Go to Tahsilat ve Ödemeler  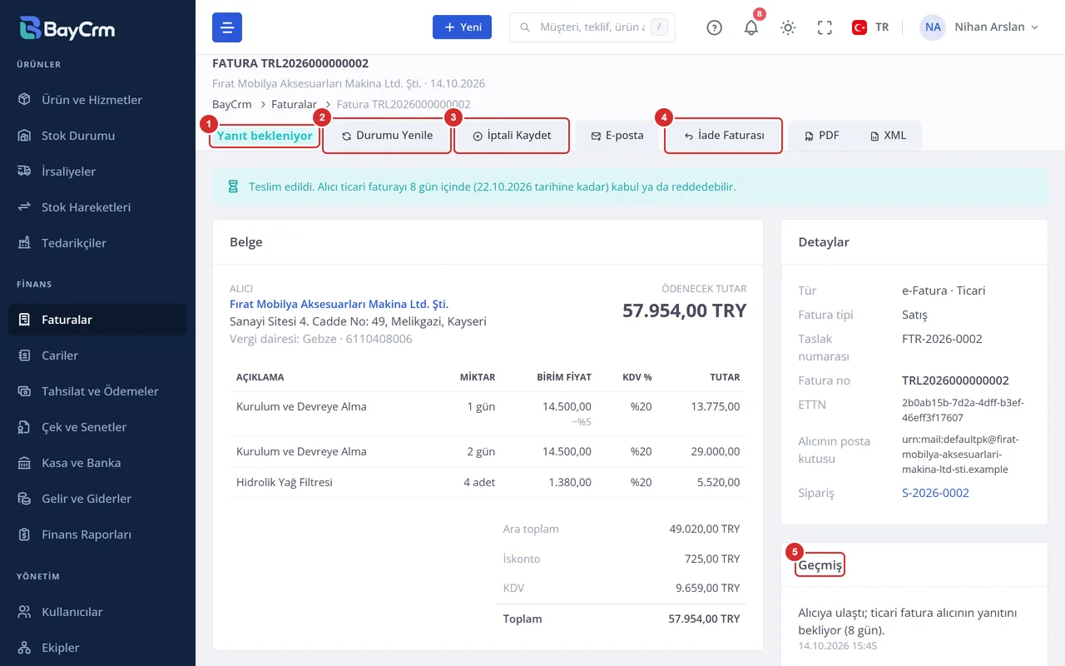97,391
